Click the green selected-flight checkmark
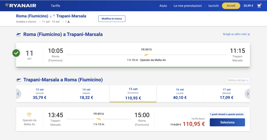Screen dimensions: 267x140 coord(16,53)
